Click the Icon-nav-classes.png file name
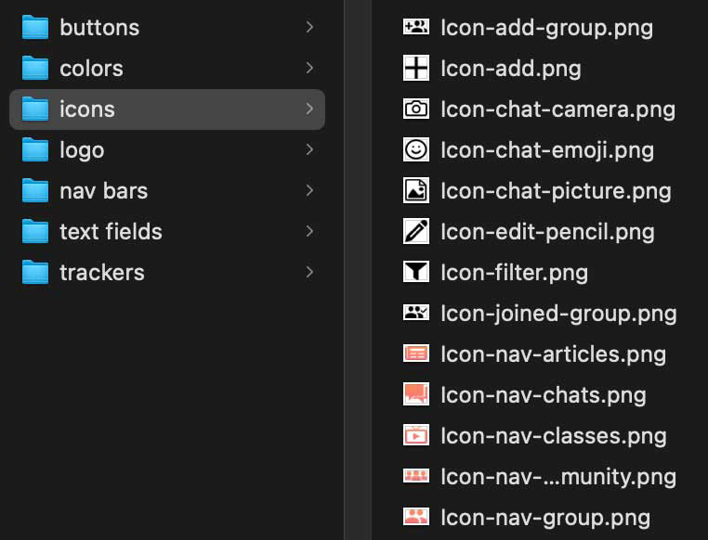708x540 pixels. click(553, 435)
